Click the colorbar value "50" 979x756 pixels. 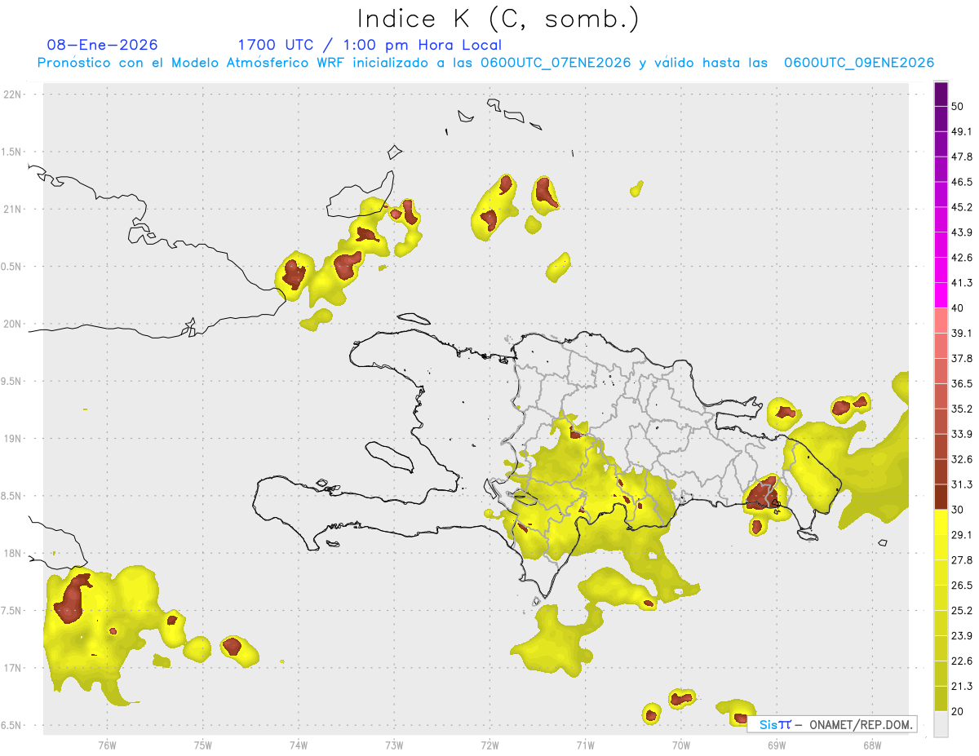pos(958,107)
